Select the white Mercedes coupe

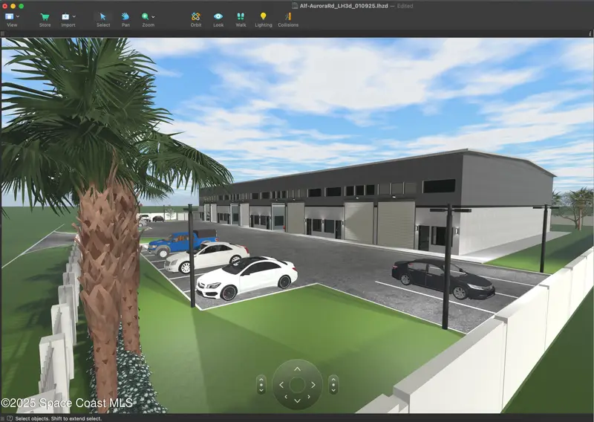(247, 278)
